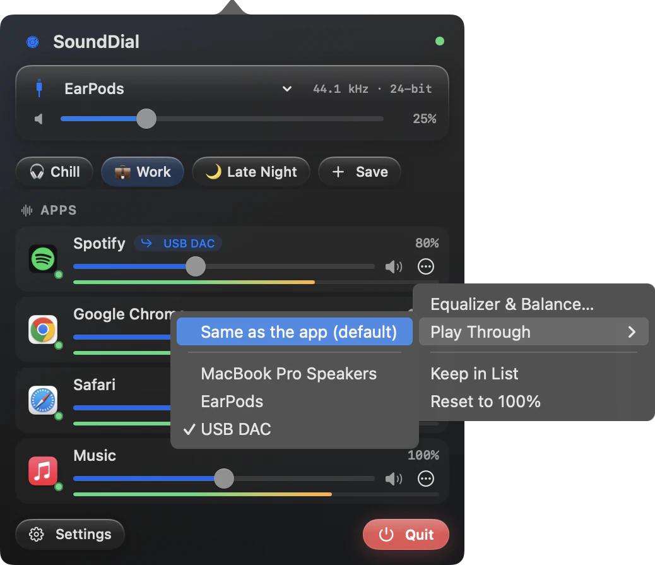Click the SoundDial logo icon

[33, 42]
